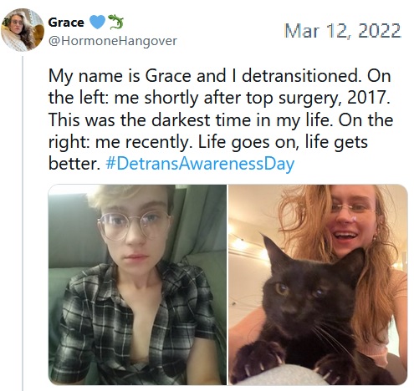Open the right photo with black cat

point(318,285)
